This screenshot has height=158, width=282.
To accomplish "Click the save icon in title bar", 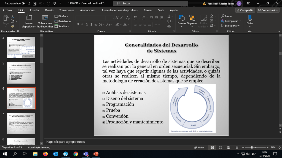I will pos(34,3).
